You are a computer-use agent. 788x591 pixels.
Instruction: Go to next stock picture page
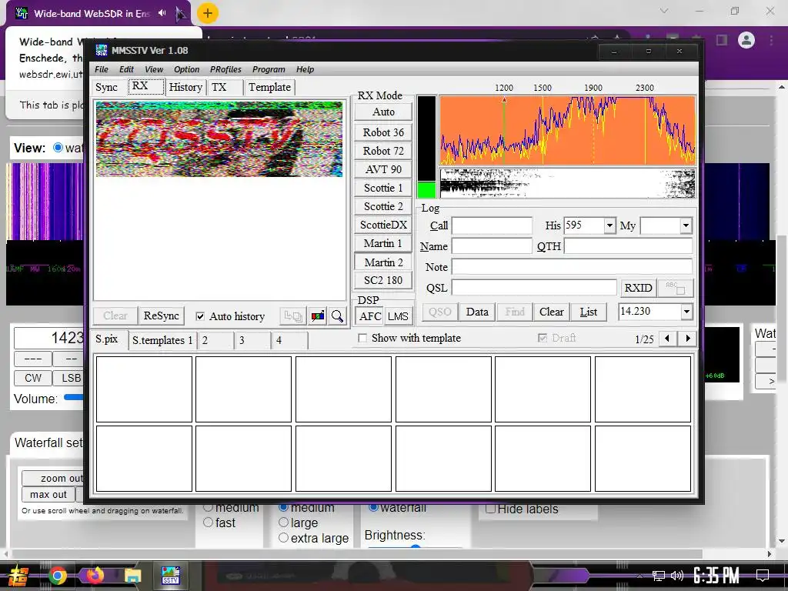point(687,339)
